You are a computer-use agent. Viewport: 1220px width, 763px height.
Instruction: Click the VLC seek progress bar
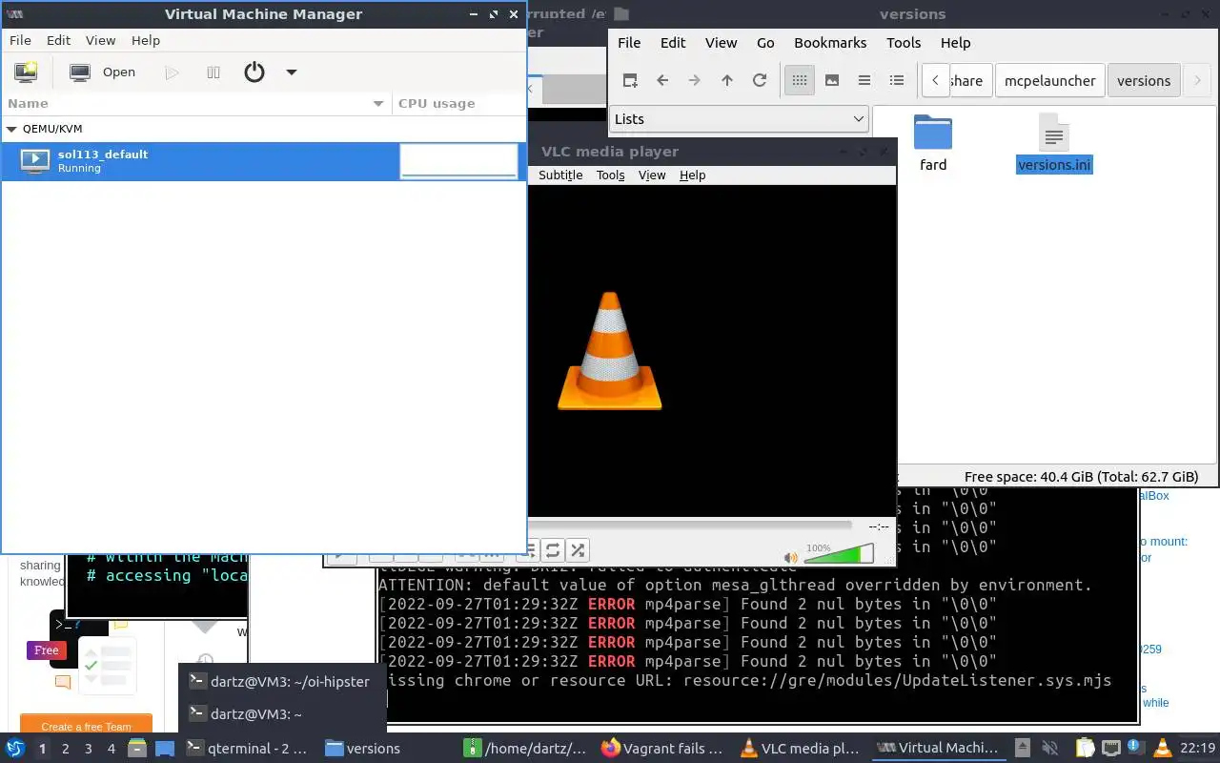click(x=689, y=525)
